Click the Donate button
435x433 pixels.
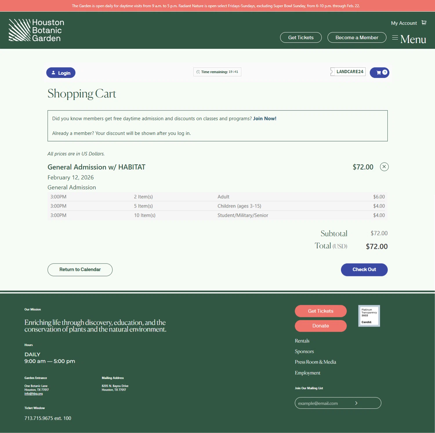[321, 326]
